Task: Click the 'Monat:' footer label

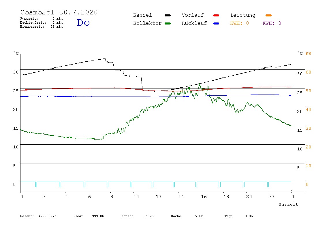Action: pos(127,216)
